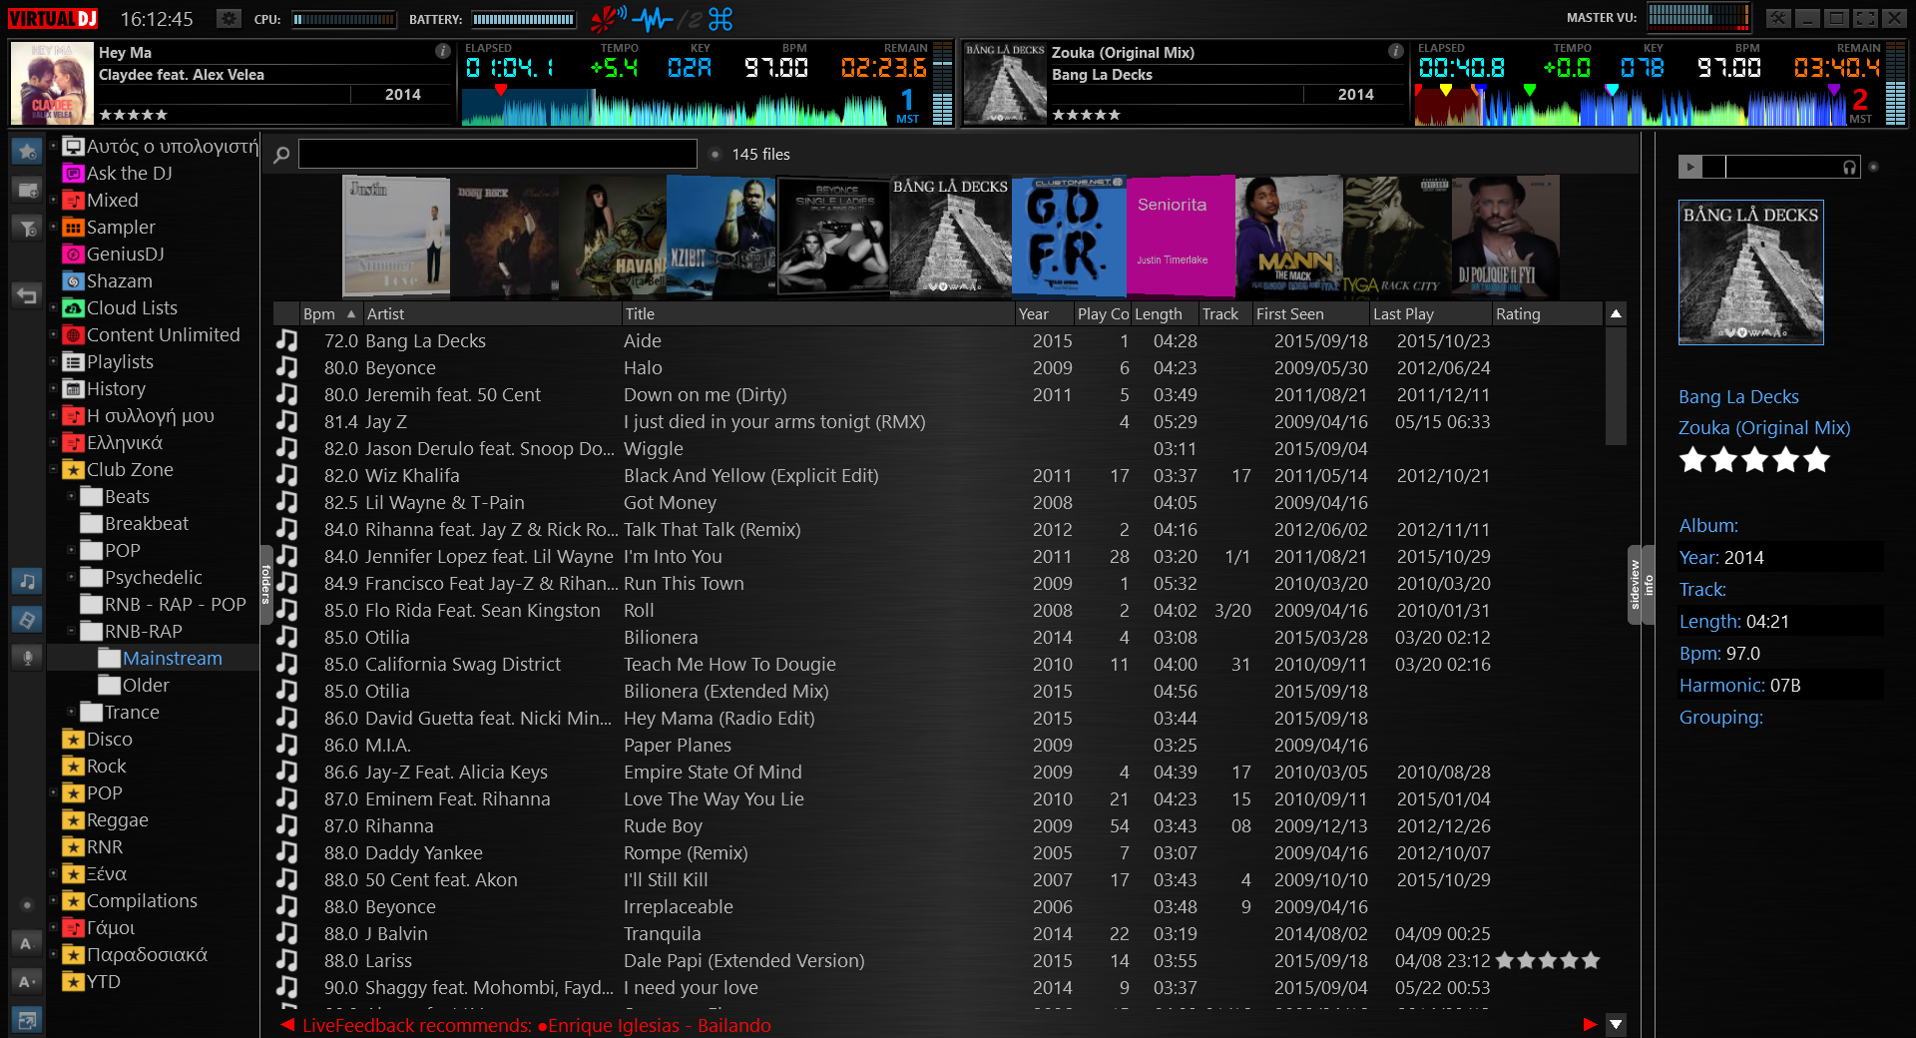Click the folders side tab

click(266, 585)
